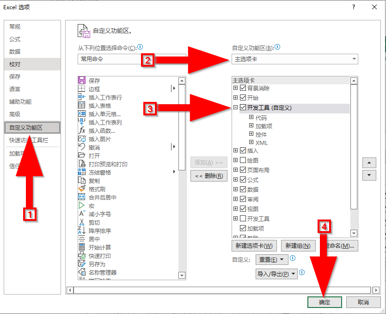Pick the 插入工作表行 icon
The width and height of the screenshot is (386, 314).
(82, 97)
